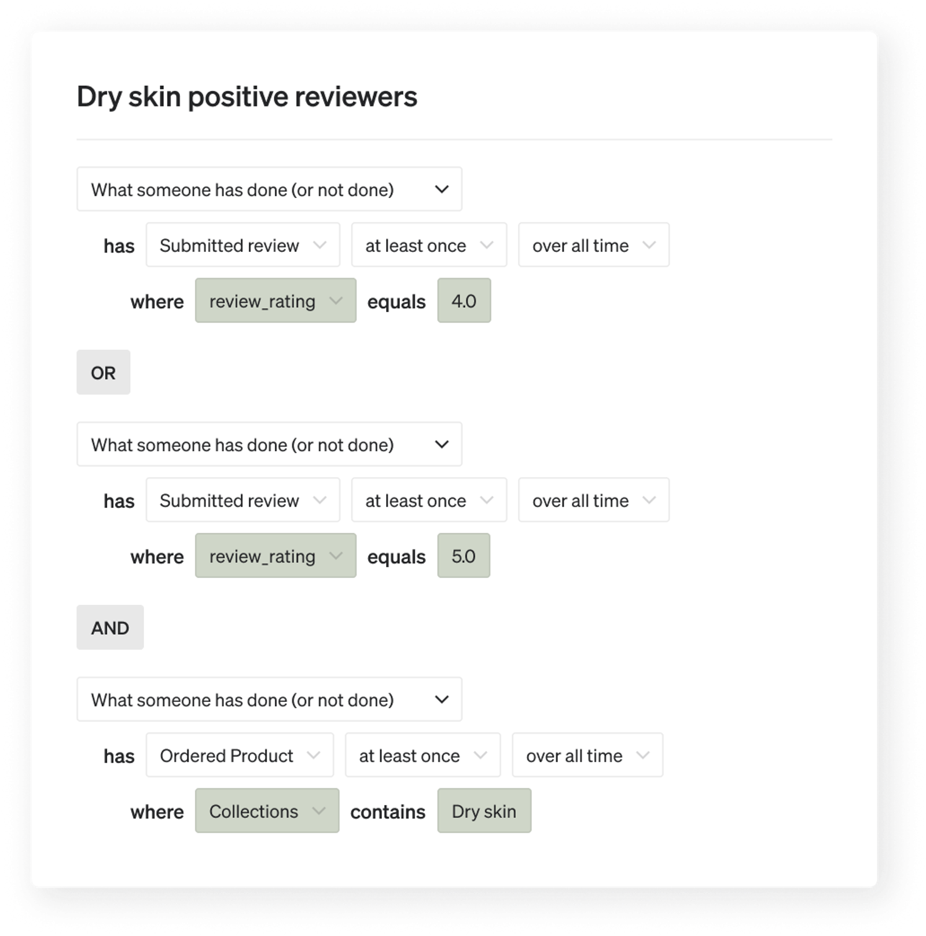Open the first Submitted review metric dropdown

[243, 245]
